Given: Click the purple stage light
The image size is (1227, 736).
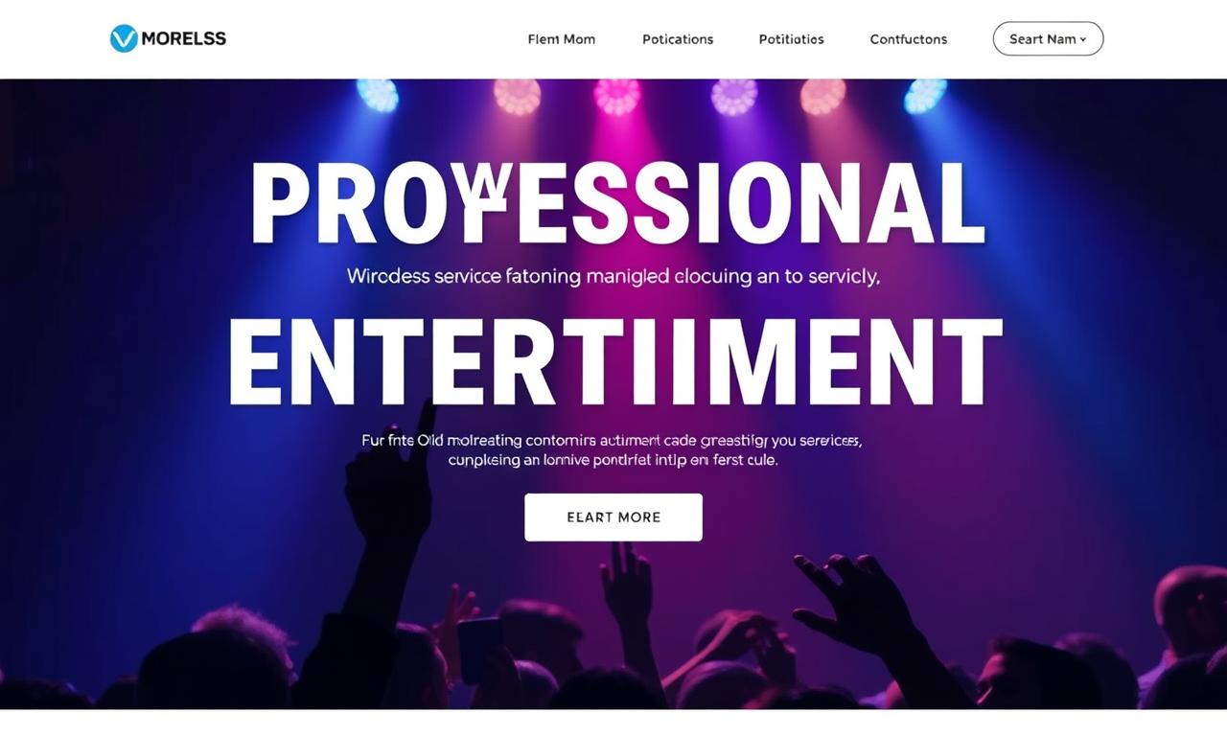Looking at the screenshot, I should 734,97.
